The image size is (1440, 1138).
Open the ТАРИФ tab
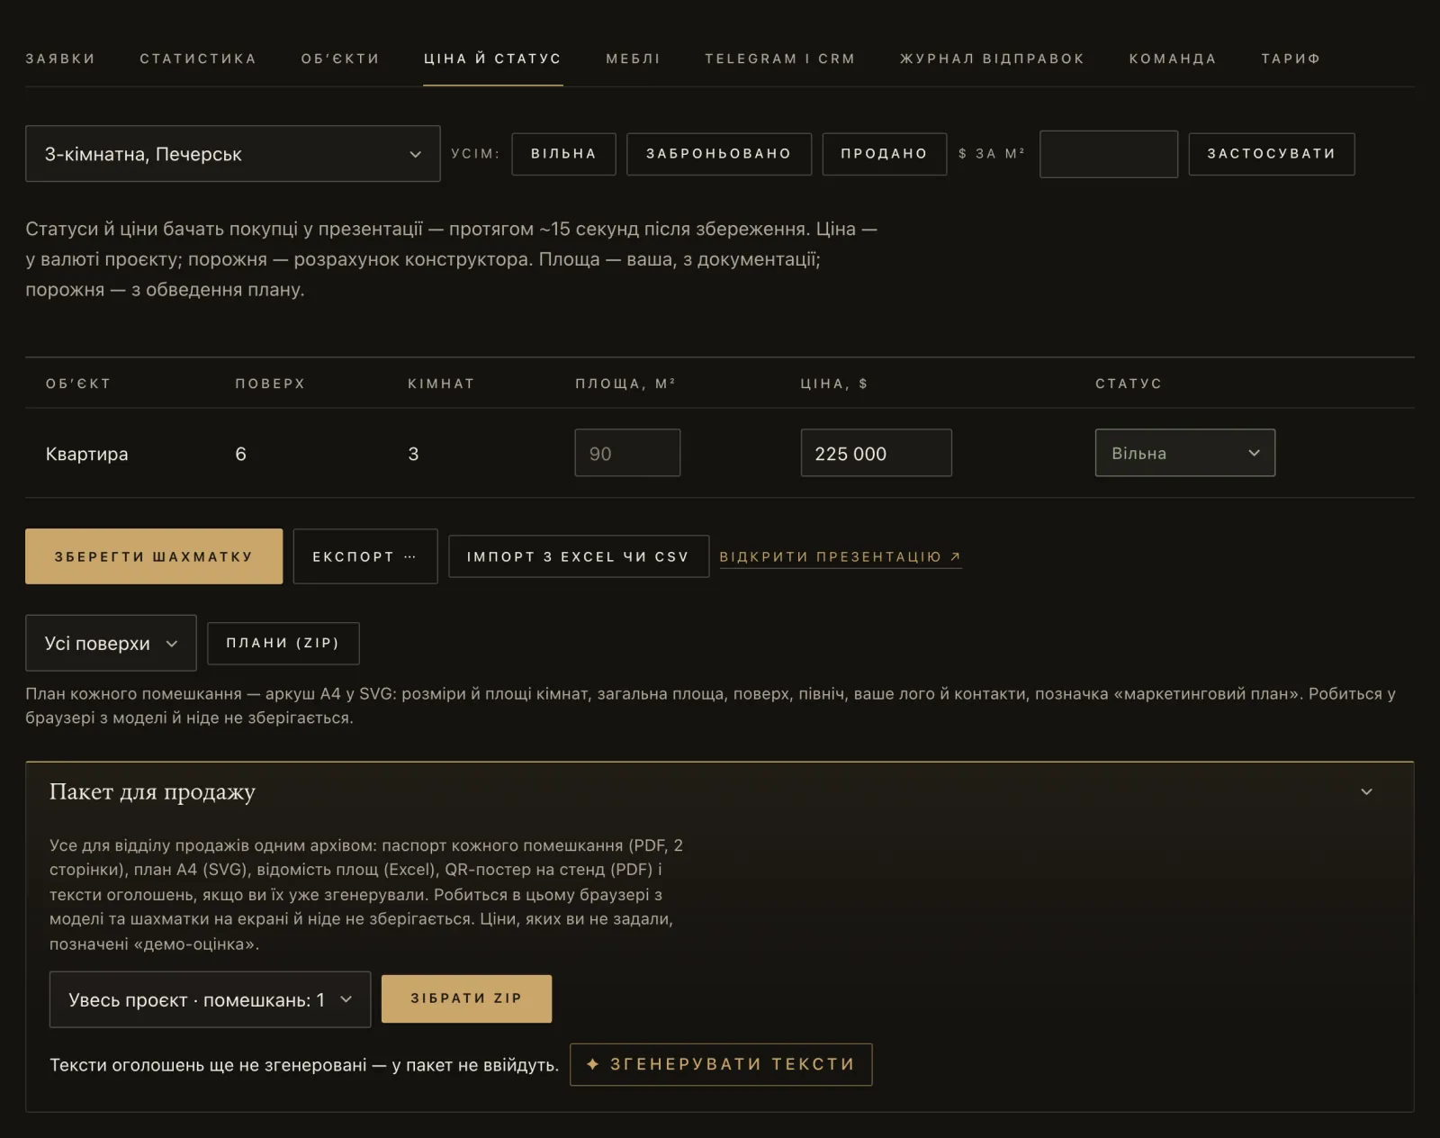point(1291,59)
